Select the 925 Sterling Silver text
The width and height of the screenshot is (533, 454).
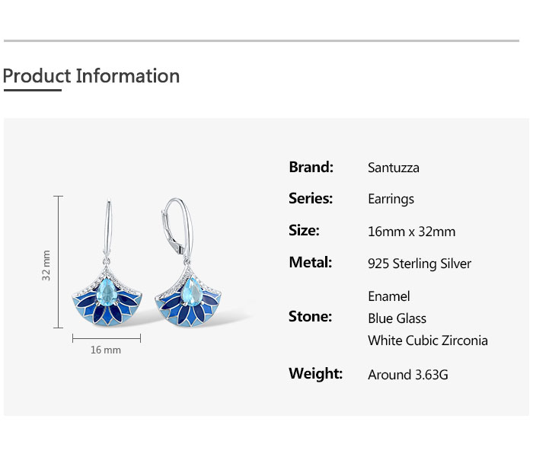pyautogui.click(x=419, y=264)
